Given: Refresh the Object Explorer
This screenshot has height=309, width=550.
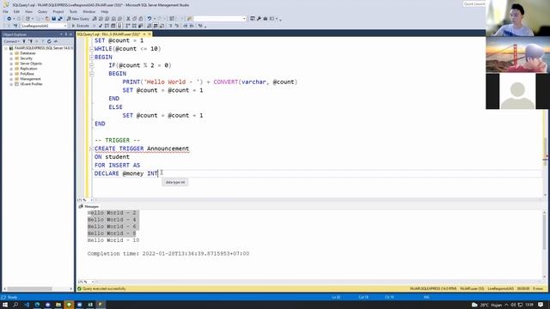Looking at the screenshot, I should pyautogui.click(x=49, y=41).
